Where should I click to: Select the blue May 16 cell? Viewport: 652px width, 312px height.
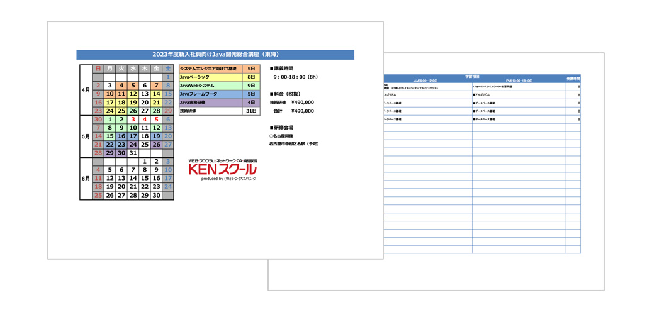[121, 136]
